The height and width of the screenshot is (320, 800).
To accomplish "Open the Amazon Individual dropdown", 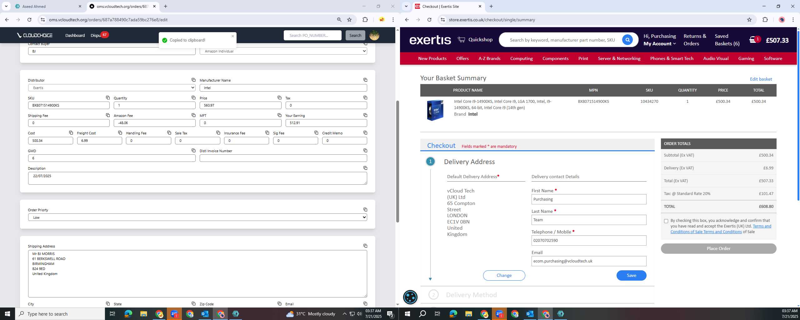I will pyautogui.click(x=283, y=51).
